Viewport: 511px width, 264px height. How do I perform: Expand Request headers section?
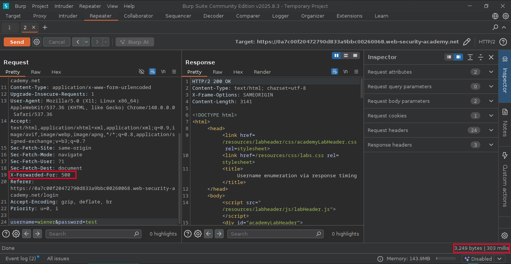click(491, 130)
